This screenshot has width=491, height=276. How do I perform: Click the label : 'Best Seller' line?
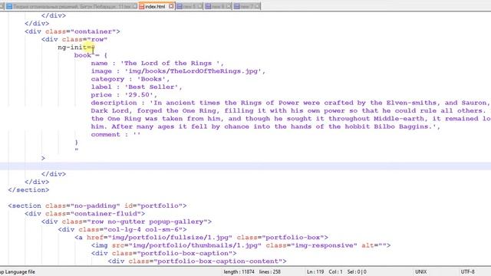(x=137, y=87)
